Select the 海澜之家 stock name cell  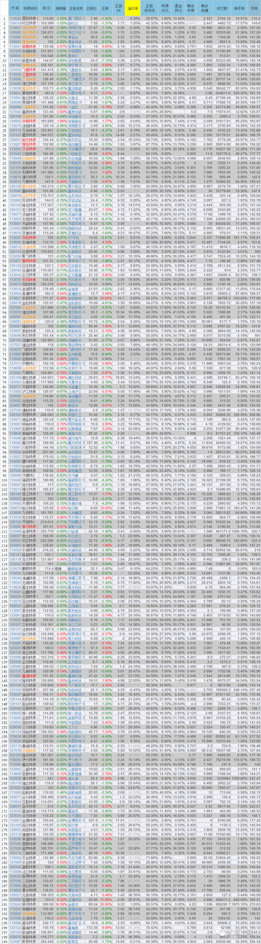(76, 578)
